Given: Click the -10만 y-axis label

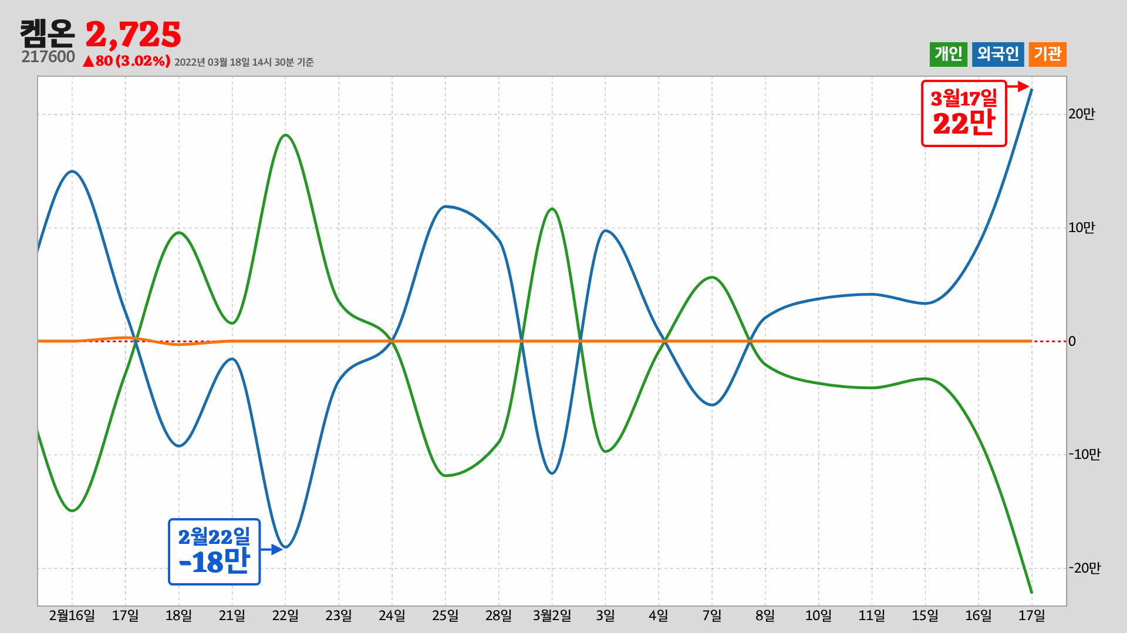Looking at the screenshot, I should pyautogui.click(x=1084, y=454).
